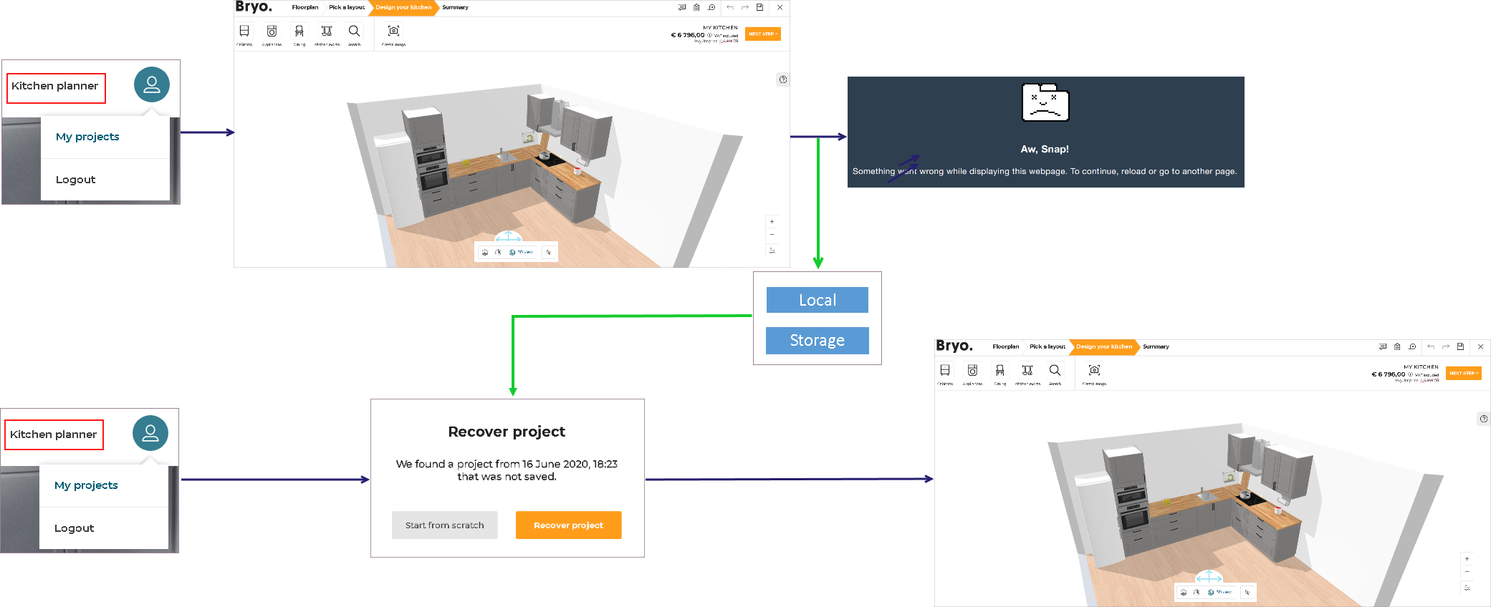1491x607 pixels.
Task: Undo action in lower recovered planner header
Action: [x=1431, y=346]
